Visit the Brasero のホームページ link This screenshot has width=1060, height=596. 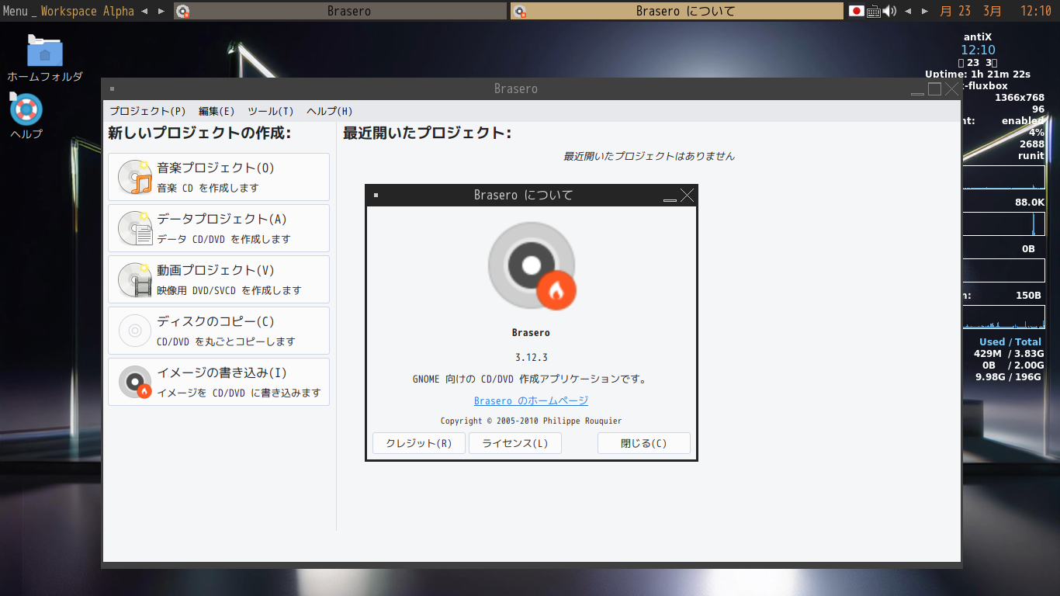coord(532,400)
